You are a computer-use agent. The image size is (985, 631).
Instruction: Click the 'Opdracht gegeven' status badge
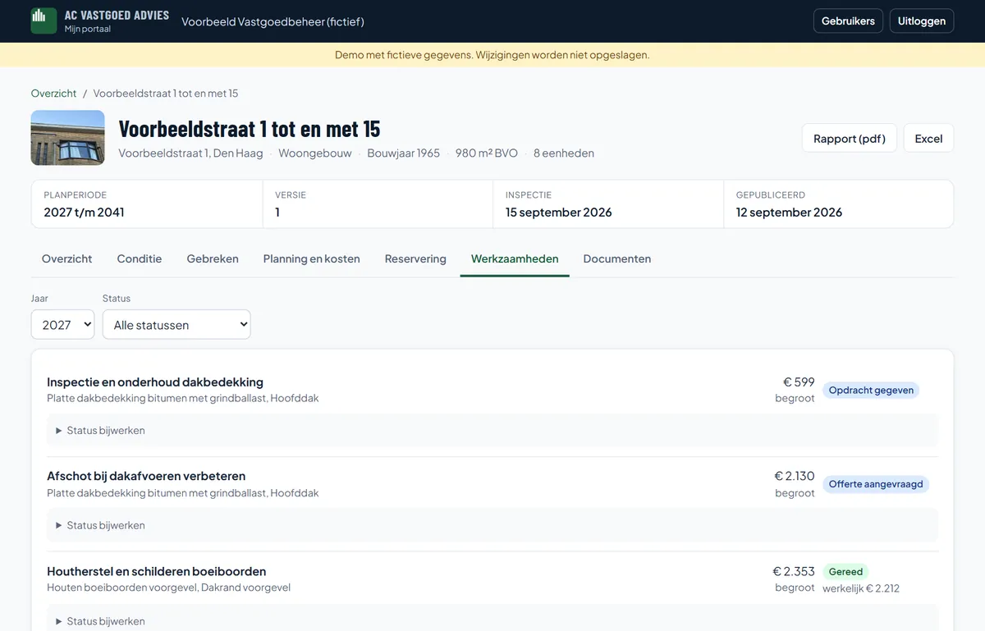click(871, 390)
